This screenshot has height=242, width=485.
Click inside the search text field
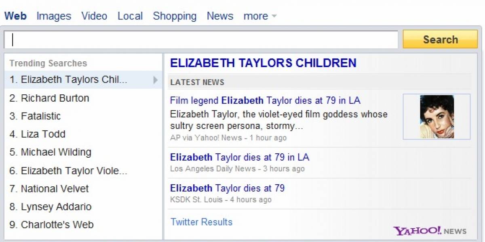coord(201,40)
